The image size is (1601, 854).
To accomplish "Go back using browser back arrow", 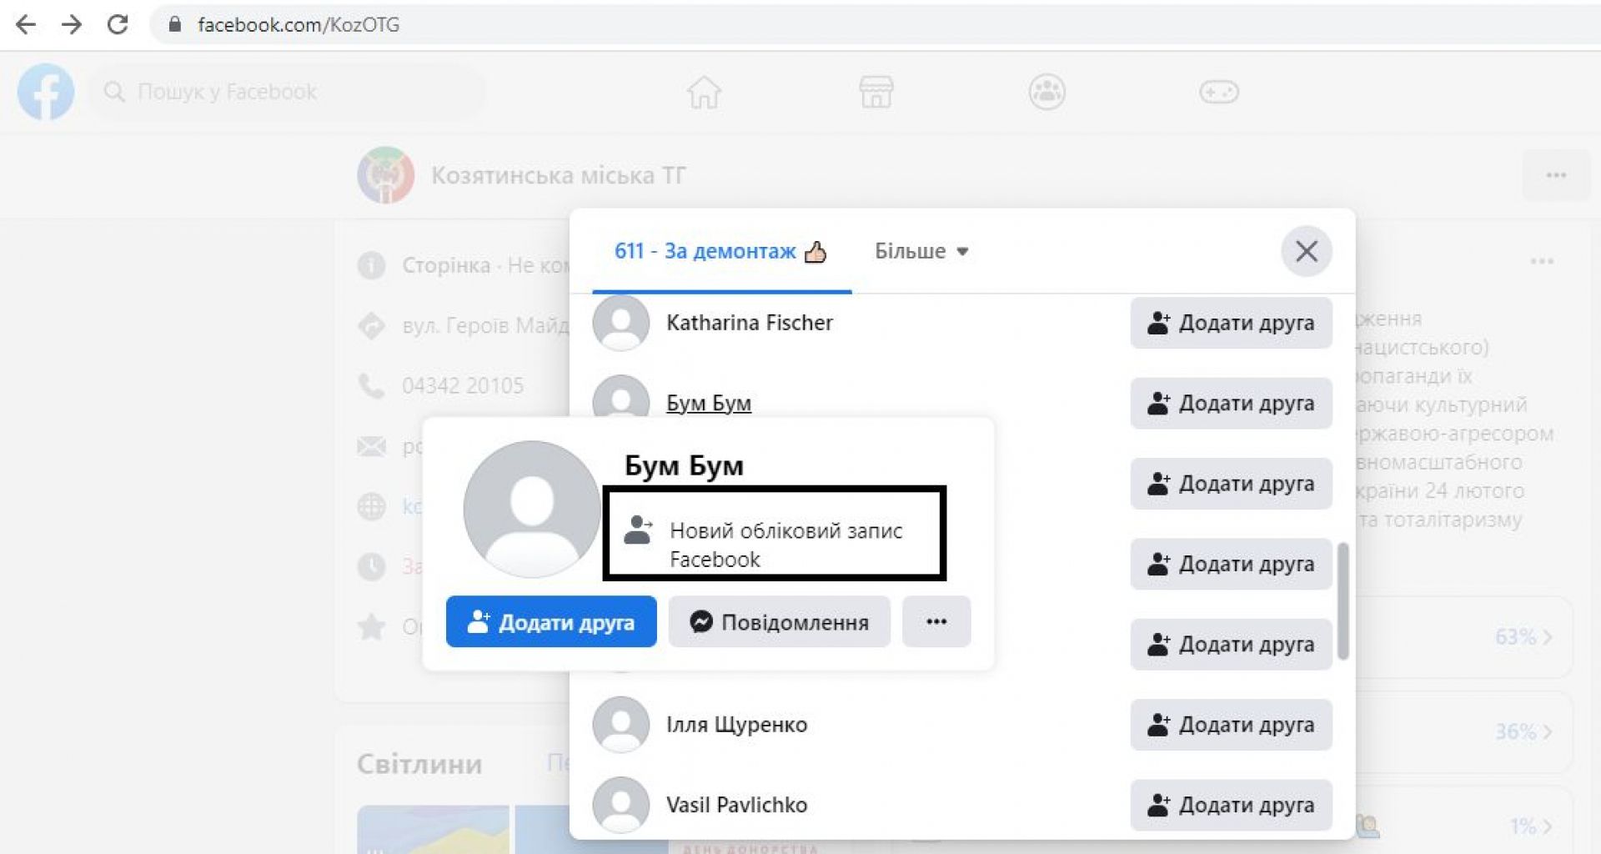I will (x=26, y=25).
